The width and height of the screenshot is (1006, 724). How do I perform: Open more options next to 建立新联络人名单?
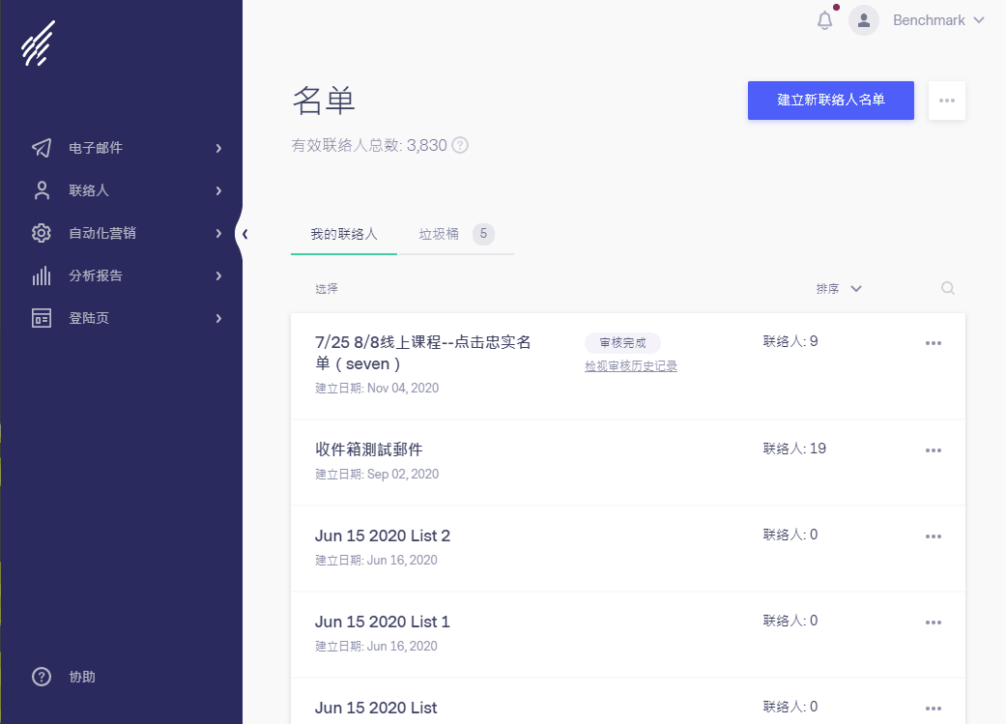(947, 101)
